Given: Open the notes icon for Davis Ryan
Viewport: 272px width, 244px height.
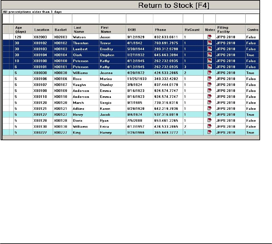Looking at the screenshot, I should (x=209, y=120).
